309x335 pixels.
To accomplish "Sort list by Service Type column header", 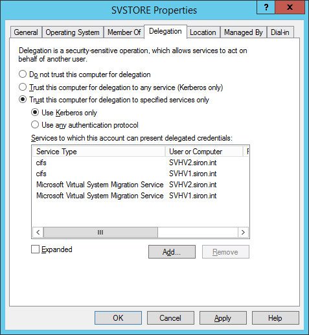I will [x=98, y=152].
